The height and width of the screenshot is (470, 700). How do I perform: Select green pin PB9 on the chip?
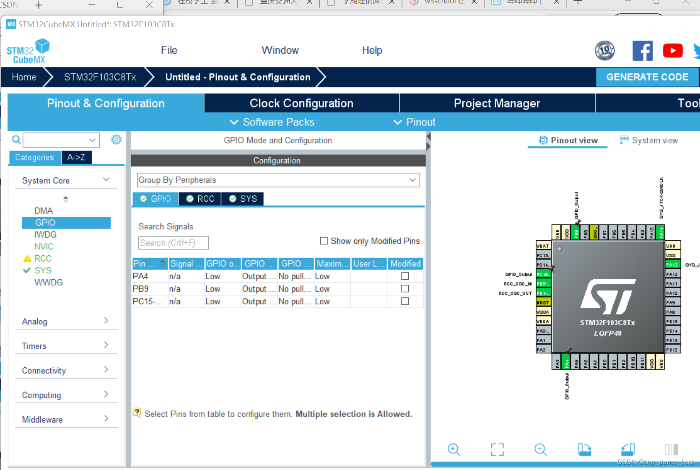point(576,232)
